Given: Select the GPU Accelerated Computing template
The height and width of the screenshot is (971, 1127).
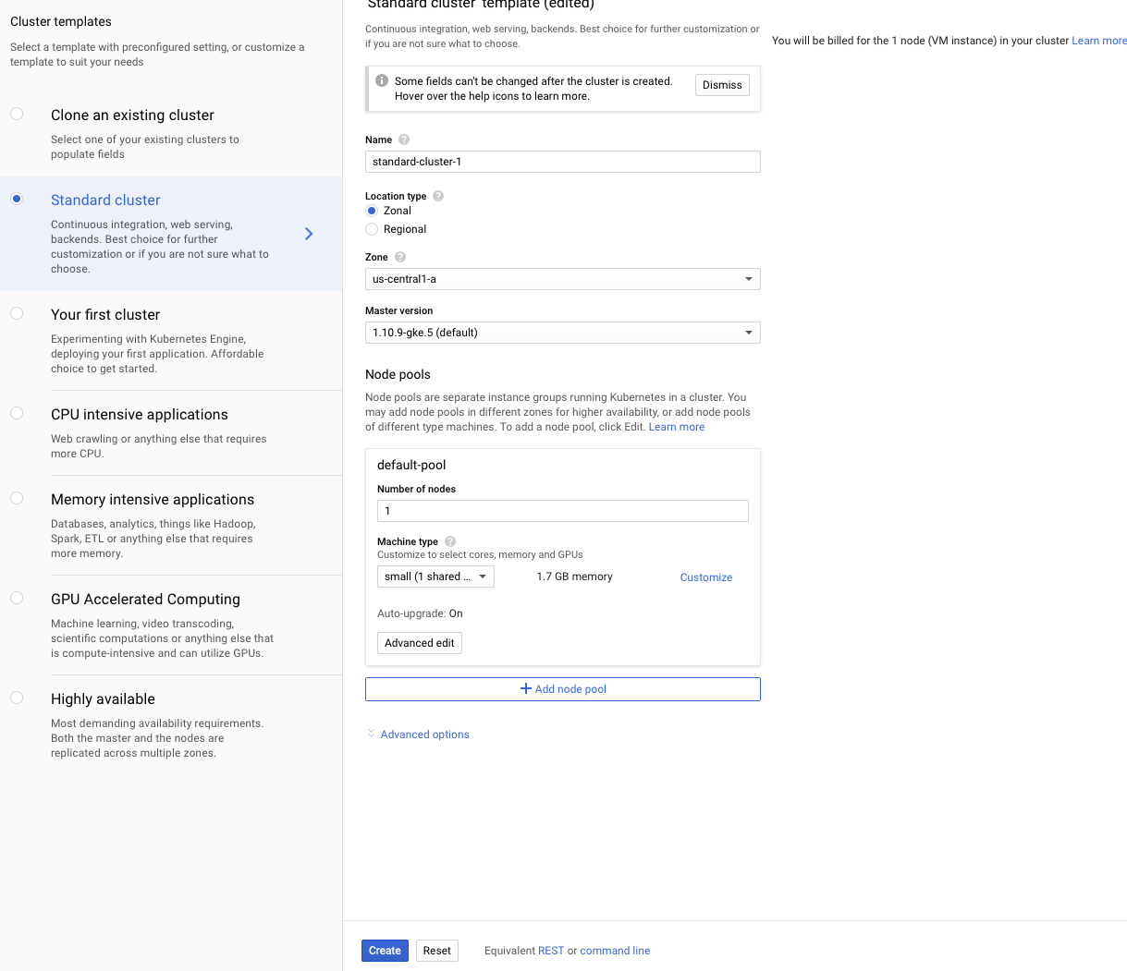Looking at the screenshot, I should (x=17, y=598).
